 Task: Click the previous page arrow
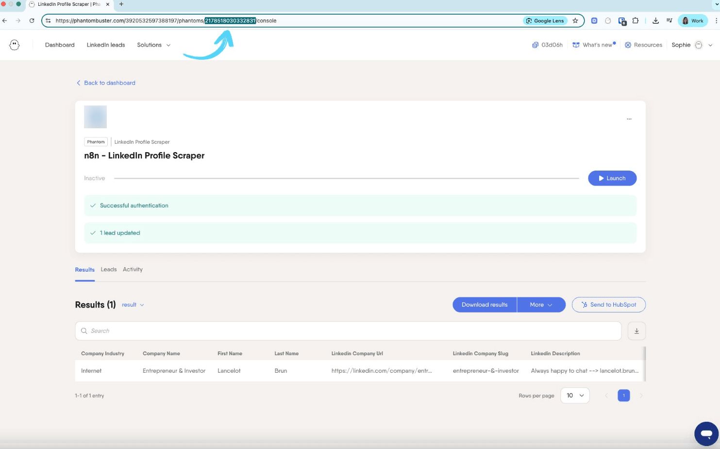606,396
